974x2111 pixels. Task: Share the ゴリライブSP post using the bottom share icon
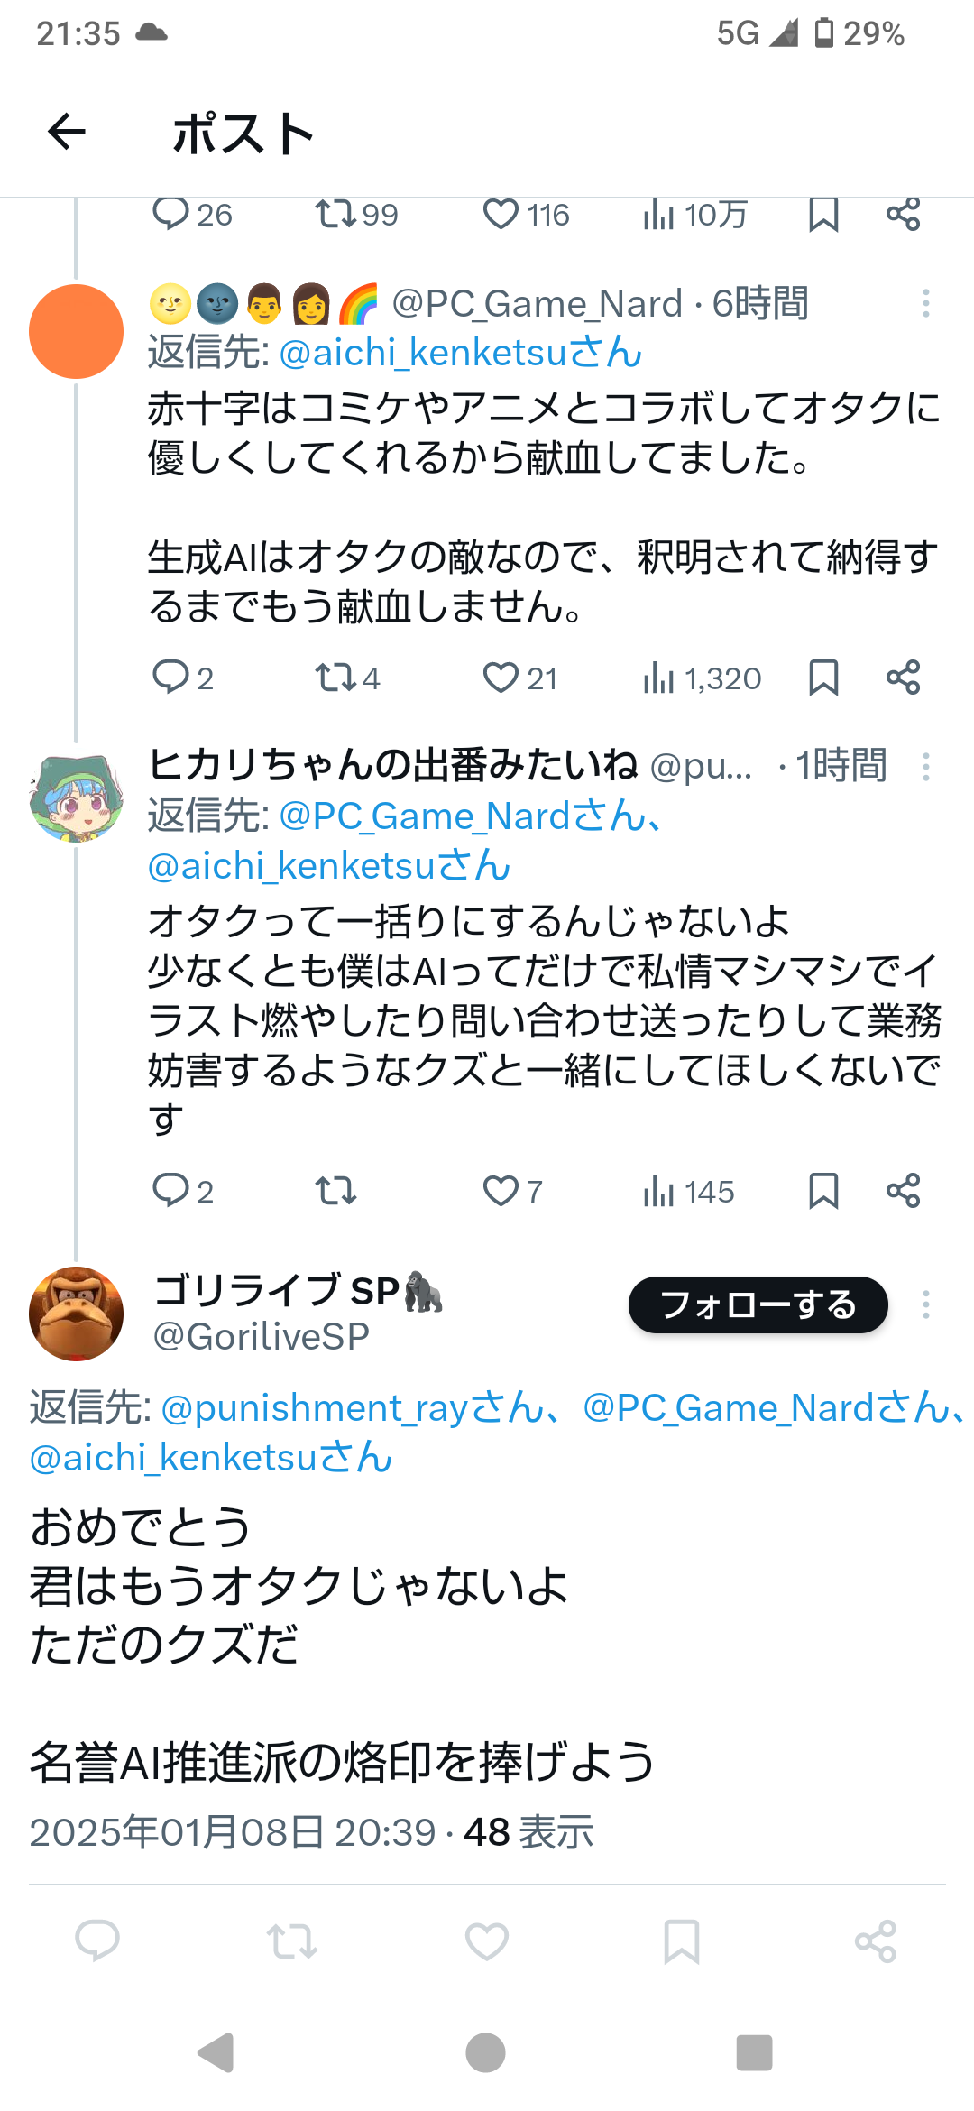point(876,1941)
